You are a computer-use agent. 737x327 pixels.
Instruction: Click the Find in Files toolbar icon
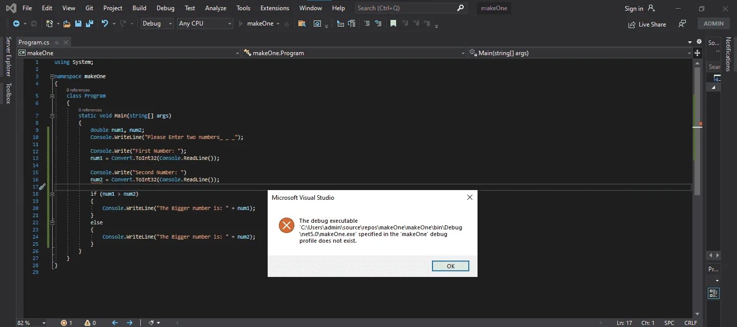coord(302,24)
